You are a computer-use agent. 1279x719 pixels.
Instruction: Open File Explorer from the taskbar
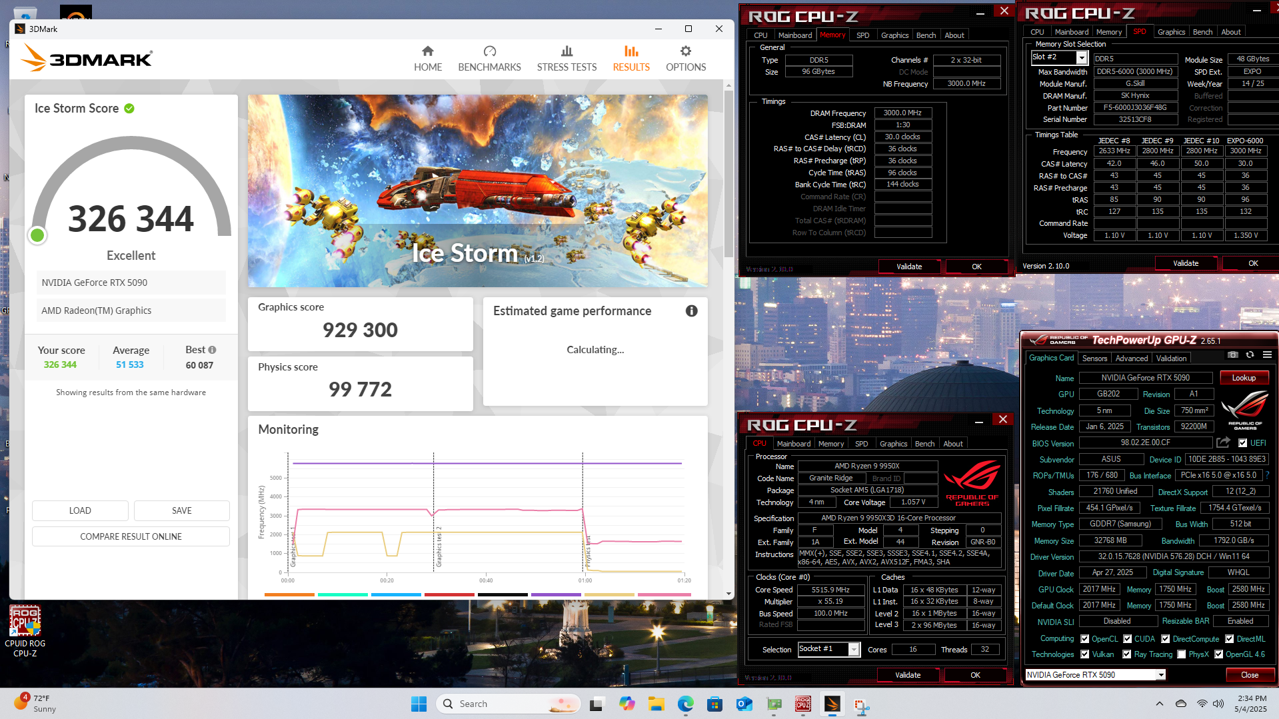(656, 704)
